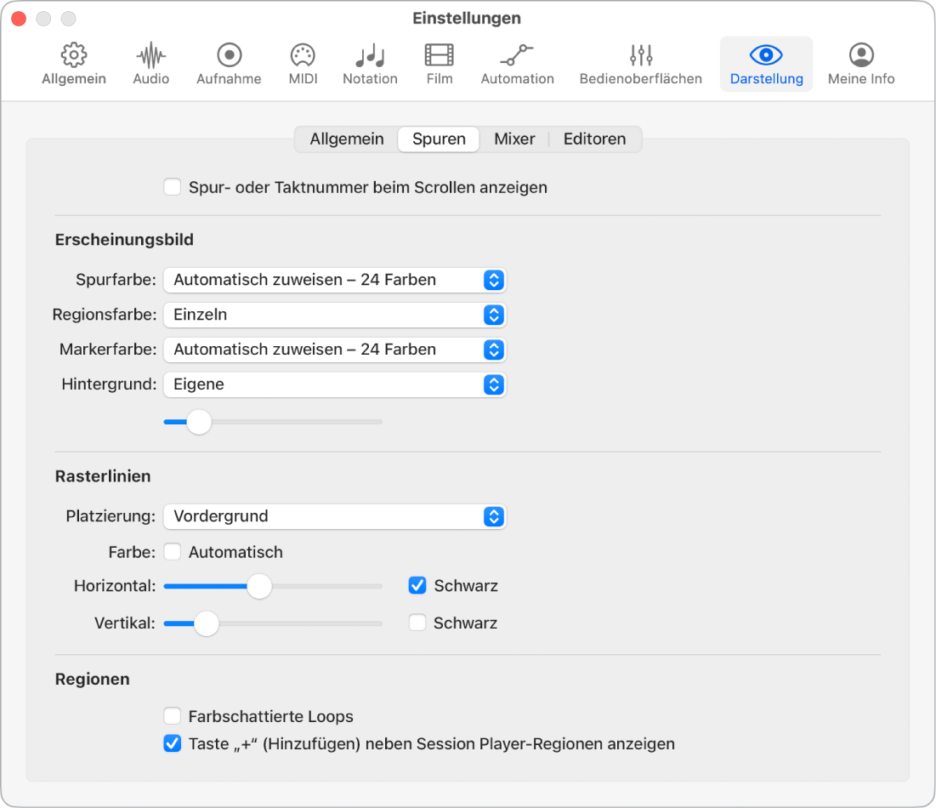Open the Automation settings pane
Screen dimensions: 936x808
coord(518,64)
